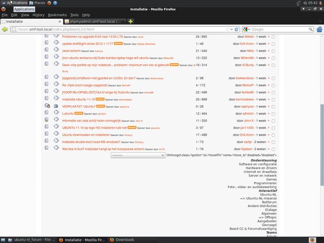Screen dimensions: 324x243
Task: Tick the checkbox for 'schijfkloon met gparted' topic
Action: tap(273, 78)
